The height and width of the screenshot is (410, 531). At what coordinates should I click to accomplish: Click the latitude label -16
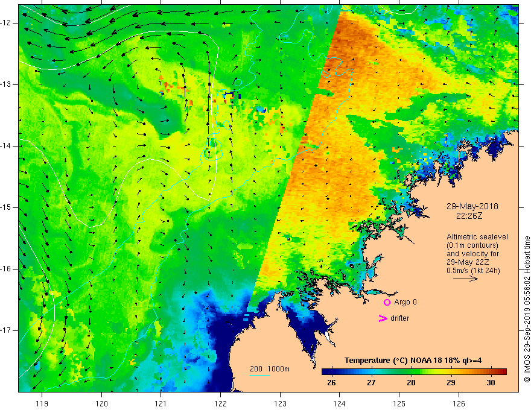click(7, 269)
